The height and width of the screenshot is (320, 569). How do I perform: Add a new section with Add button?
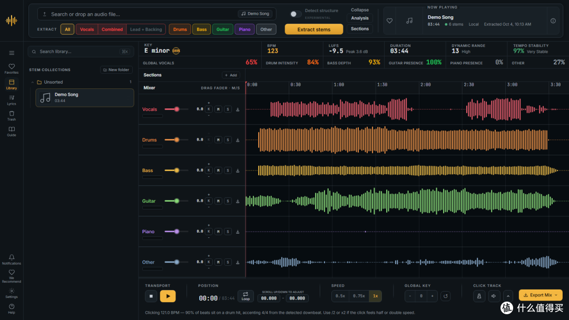[x=231, y=75]
